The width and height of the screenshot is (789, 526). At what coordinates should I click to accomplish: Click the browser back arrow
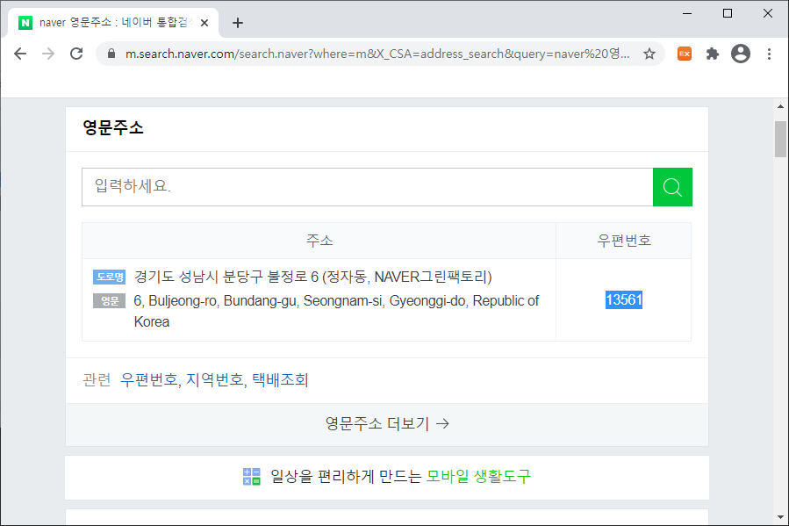point(20,54)
